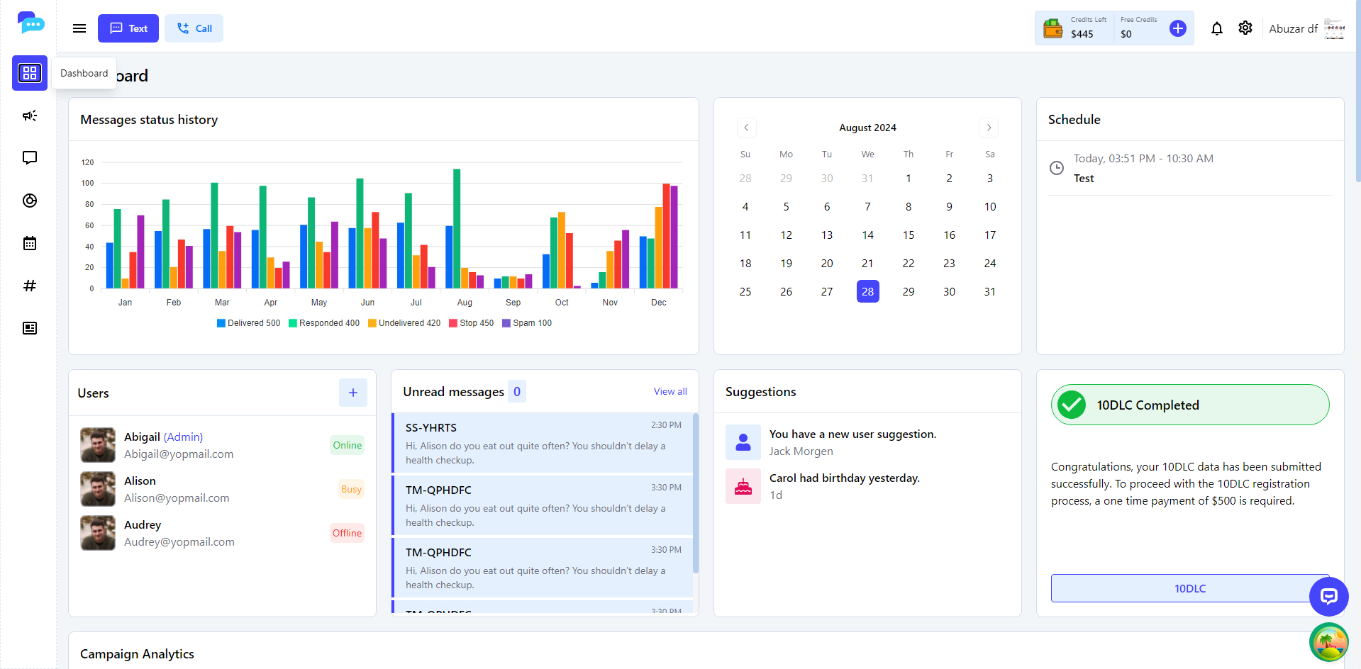Switch to the Call tab

click(194, 28)
